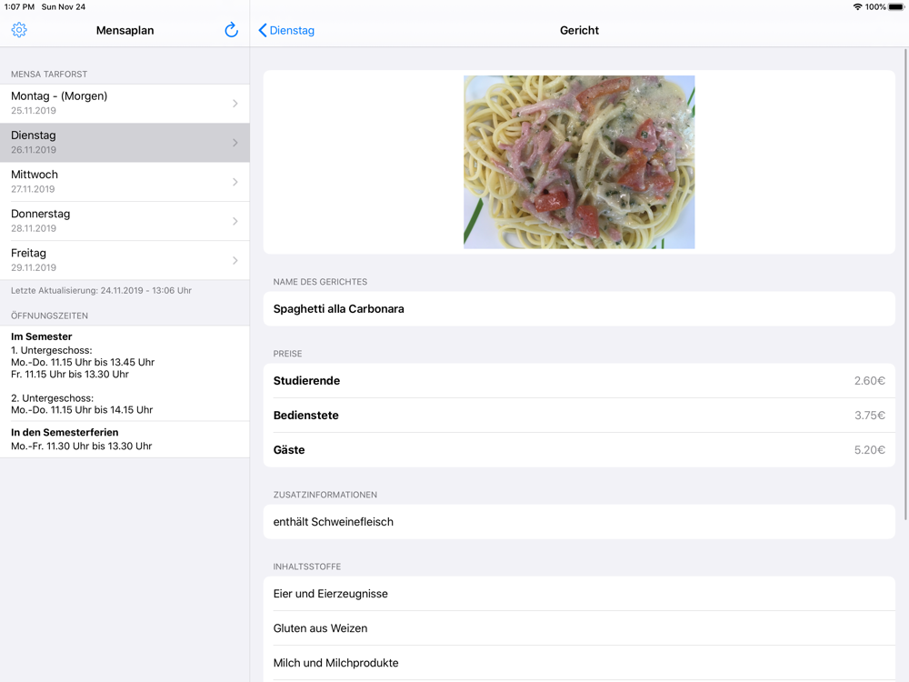Tap the Gericht title in header

[579, 30]
